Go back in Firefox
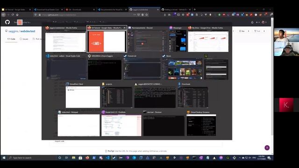 click(x=3, y=14)
